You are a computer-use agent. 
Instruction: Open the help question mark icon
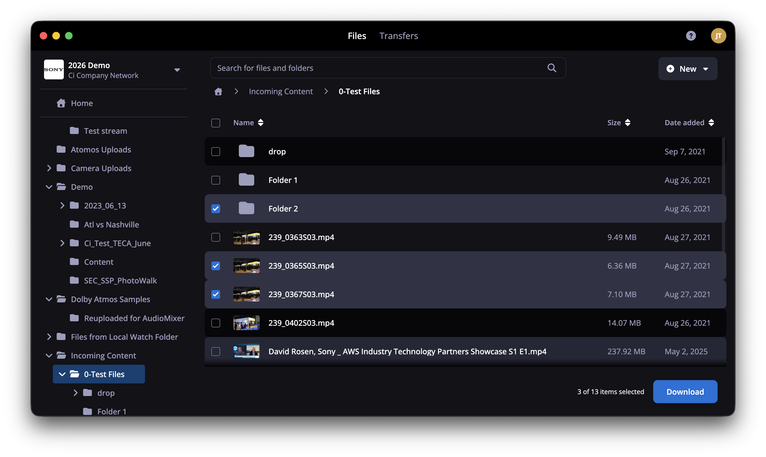690,36
